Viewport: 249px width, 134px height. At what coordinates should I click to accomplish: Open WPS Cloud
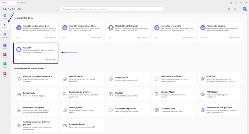point(220,94)
